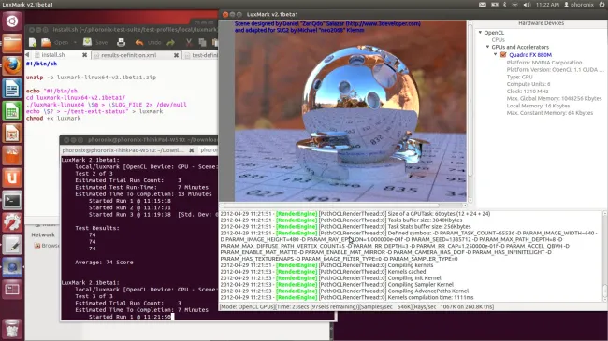Open the Files folder launcher icon
608x341 pixels.
coord(12,43)
